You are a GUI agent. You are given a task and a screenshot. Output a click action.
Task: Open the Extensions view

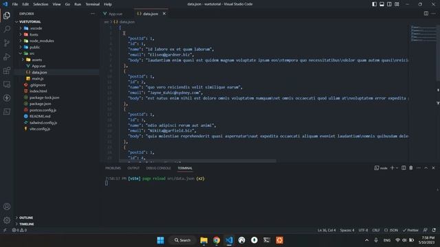(x=7, y=70)
